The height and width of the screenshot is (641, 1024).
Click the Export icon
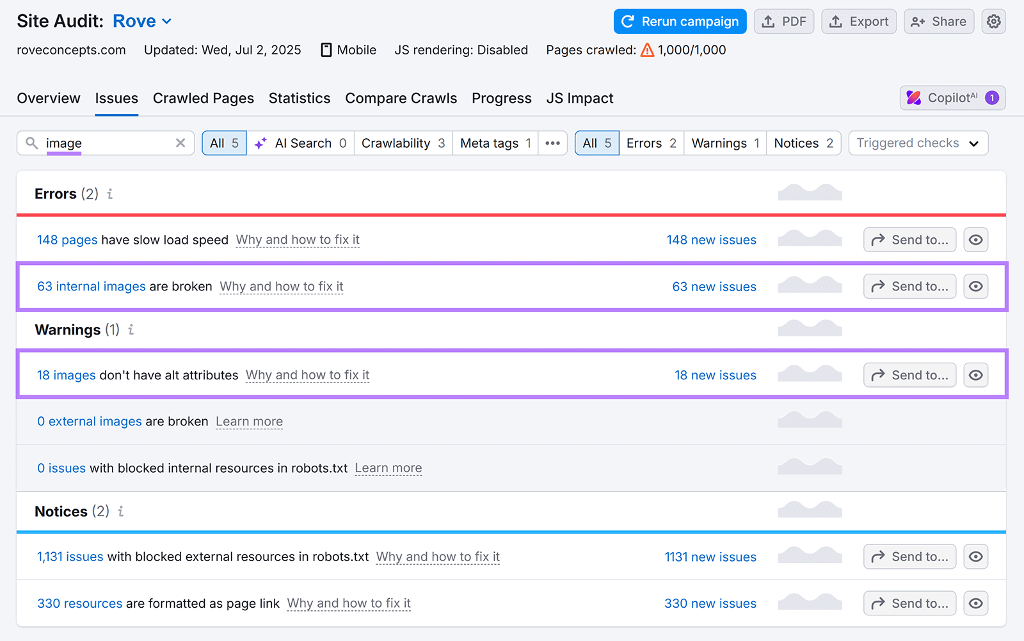point(859,21)
